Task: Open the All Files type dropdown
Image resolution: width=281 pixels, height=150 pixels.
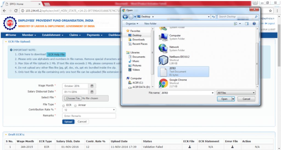Action: 236,93
